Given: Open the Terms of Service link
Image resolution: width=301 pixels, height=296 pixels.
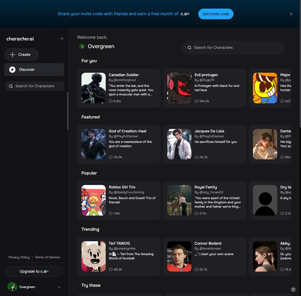Looking at the screenshot, I should click(x=47, y=257).
